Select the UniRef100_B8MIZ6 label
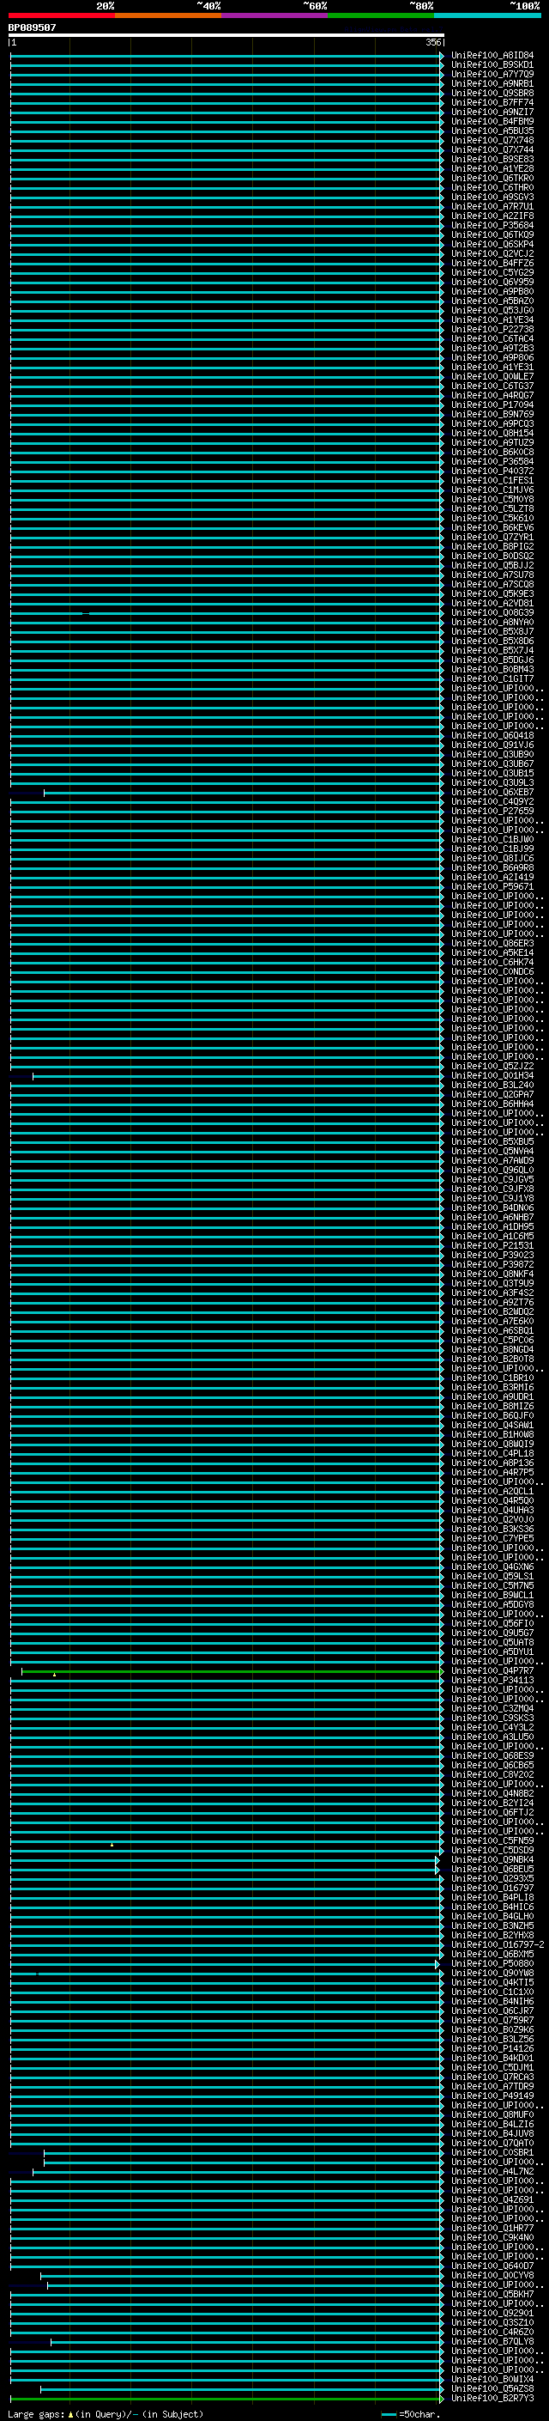This screenshot has height=2421, width=549. click(x=492, y=1406)
